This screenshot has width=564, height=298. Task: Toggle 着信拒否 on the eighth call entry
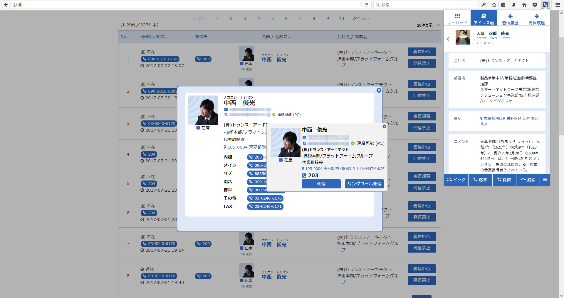point(422,268)
